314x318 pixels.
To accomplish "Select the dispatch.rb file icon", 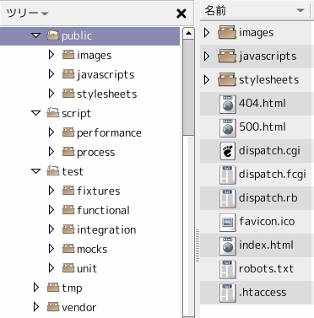I will (x=227, y=199).
